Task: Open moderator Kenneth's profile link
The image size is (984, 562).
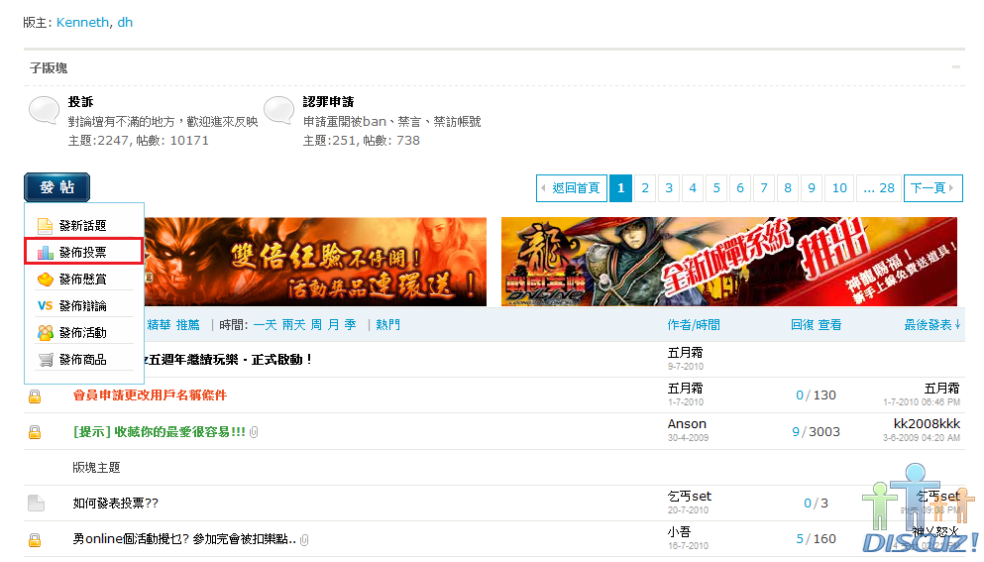Action: click(84, 22)
